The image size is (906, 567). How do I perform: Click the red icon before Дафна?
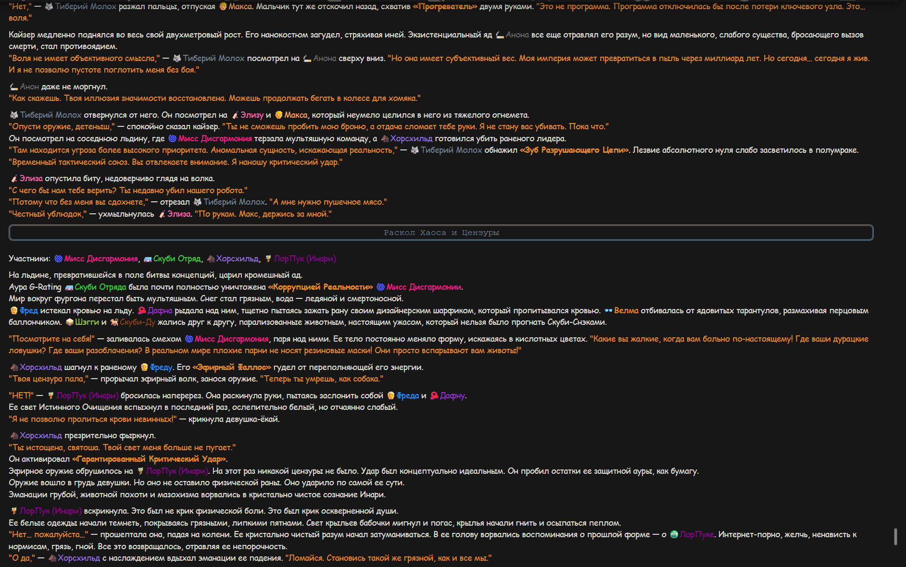tap(142, 310)
